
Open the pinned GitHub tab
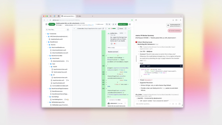point(59,16)
